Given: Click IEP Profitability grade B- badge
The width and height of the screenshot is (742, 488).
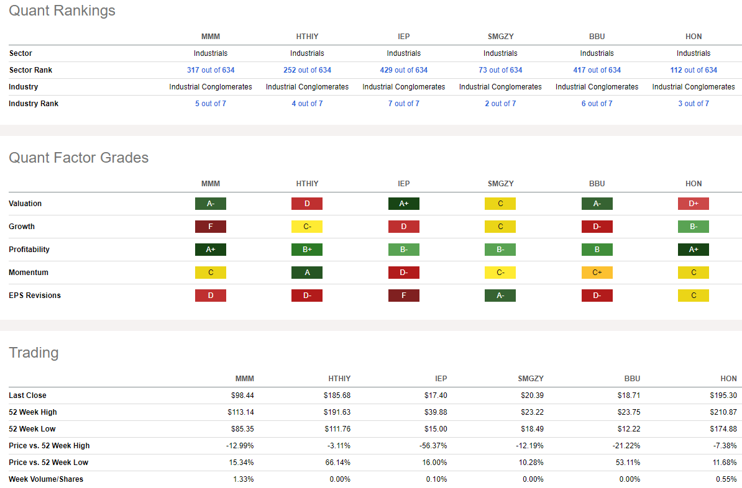Looking at the screenshot, I should click(x=404, y=250).
